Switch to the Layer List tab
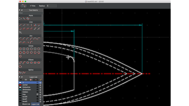Image resolution: width=189 pixels, height=106 pixels. point(35,104)
